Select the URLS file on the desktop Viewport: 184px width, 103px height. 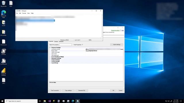(3, 81)
